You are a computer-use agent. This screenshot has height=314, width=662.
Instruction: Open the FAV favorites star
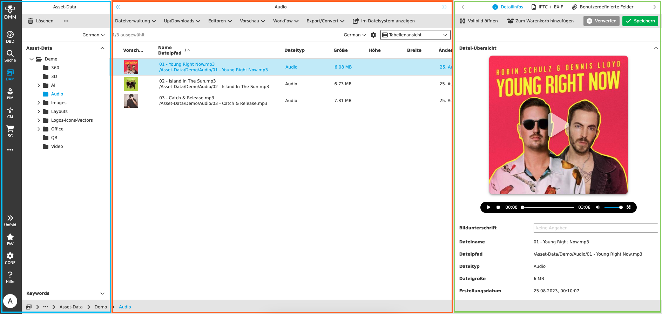point(10,239)
